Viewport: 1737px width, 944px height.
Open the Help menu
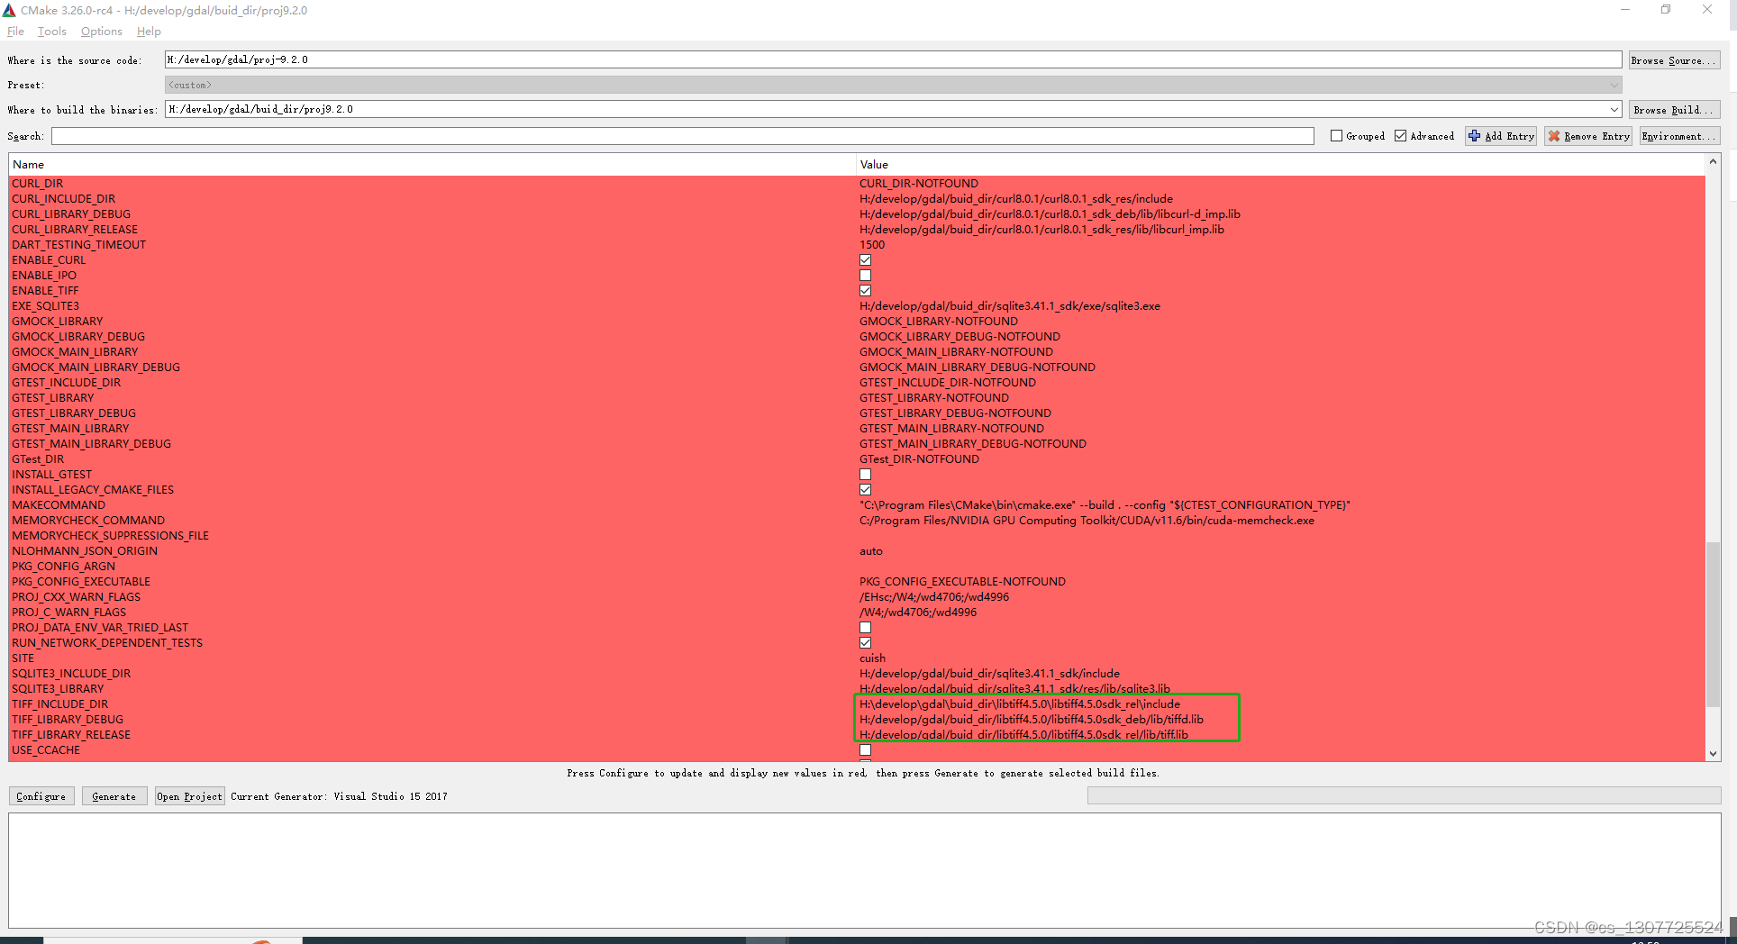[149, 32]
